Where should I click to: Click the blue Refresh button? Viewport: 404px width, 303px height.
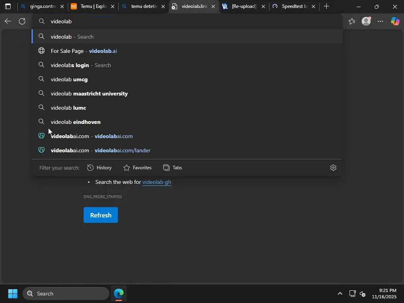[101, 215]
